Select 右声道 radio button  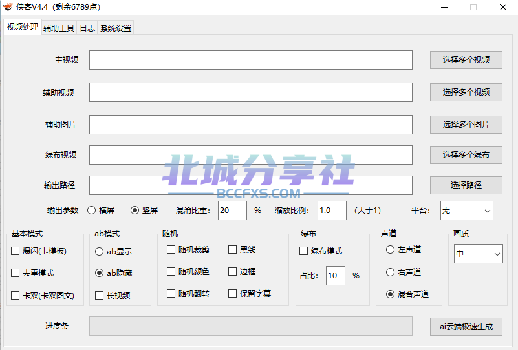(390, 272)
